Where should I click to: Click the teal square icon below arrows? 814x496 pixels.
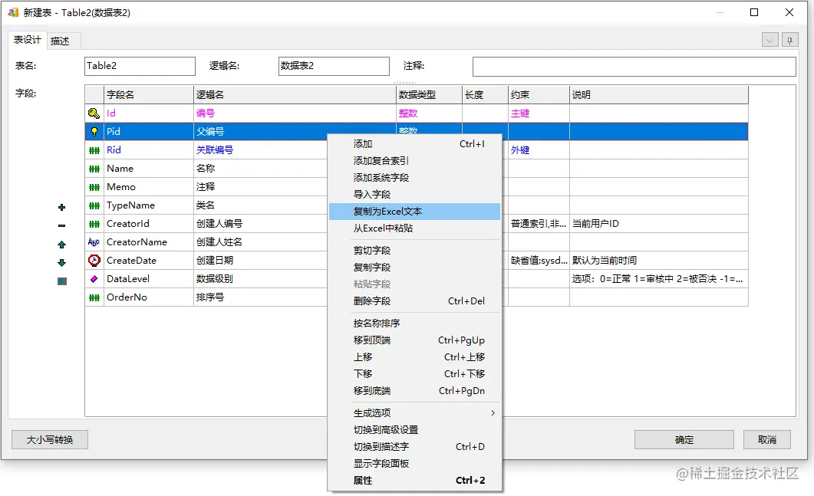pyautogui.click(x=62, y=281)
